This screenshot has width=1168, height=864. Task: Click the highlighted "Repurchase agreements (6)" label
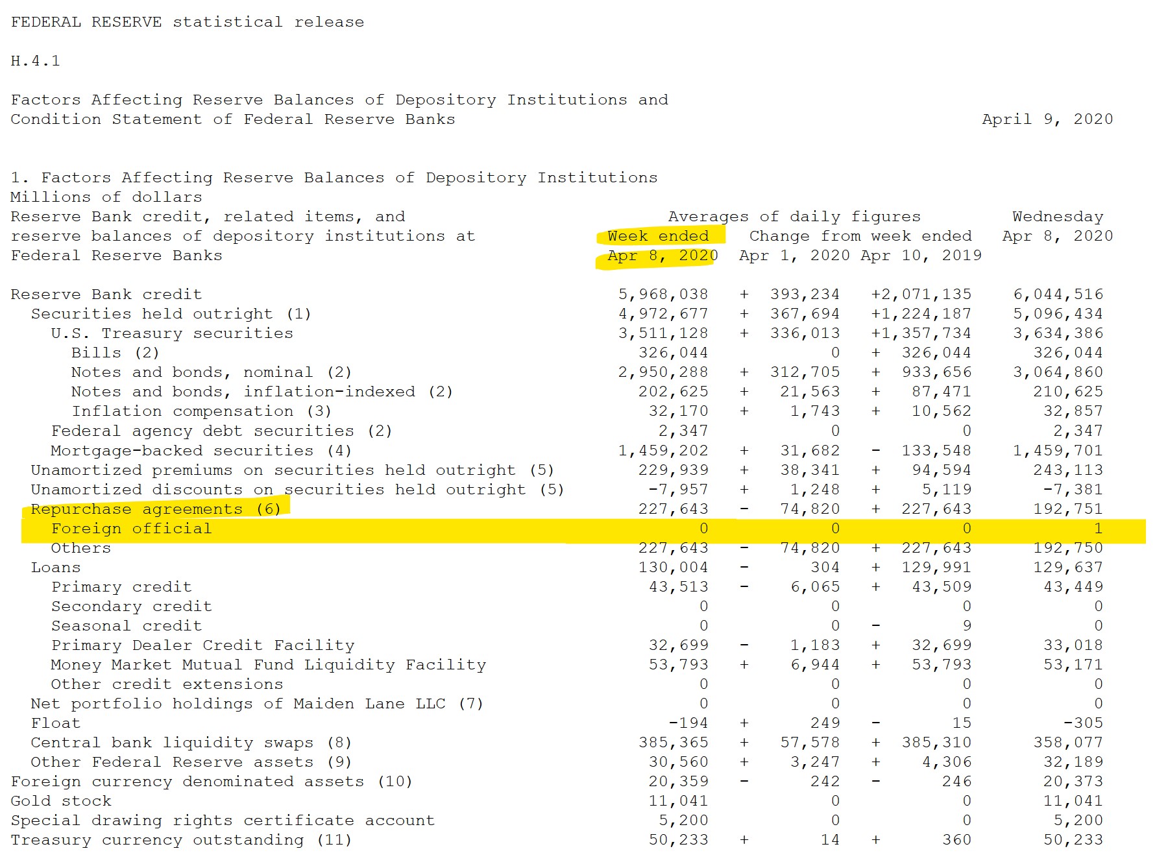tap(156, 509)
